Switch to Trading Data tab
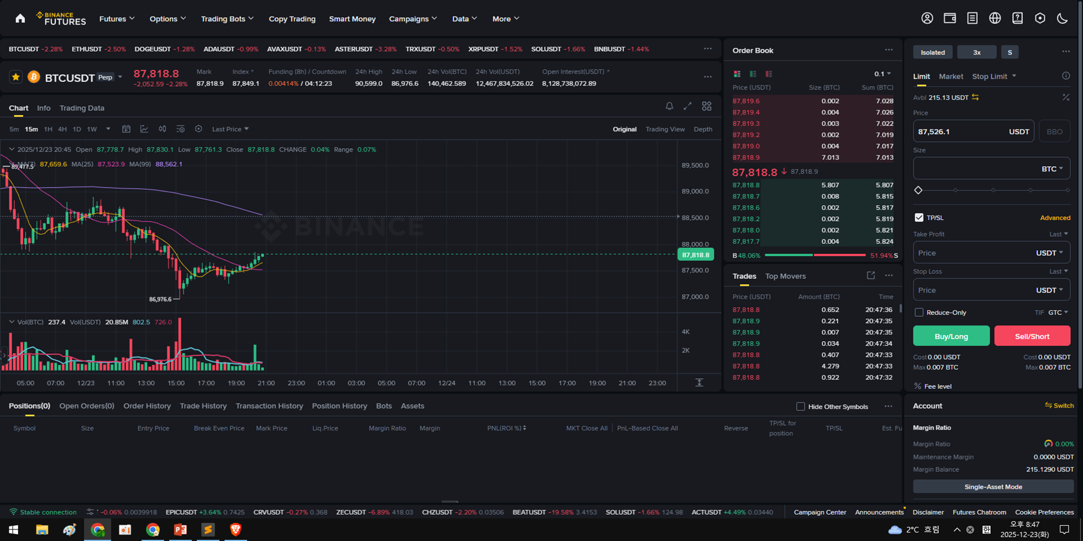Screen dimensions: 1083x541 tap(82, 108)
